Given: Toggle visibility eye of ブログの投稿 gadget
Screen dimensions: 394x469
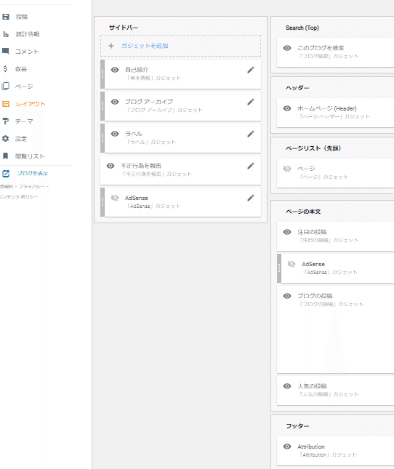Looking at the screenshot, I should (287, 296).
